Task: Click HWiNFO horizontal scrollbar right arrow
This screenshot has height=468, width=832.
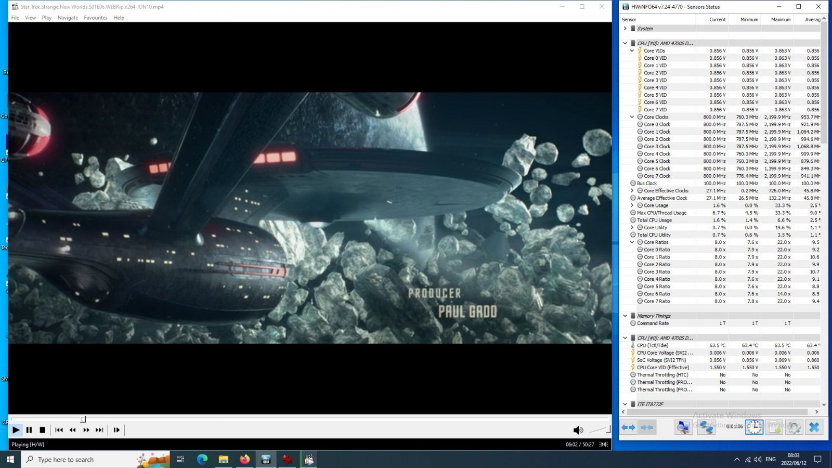Action: 816,412
